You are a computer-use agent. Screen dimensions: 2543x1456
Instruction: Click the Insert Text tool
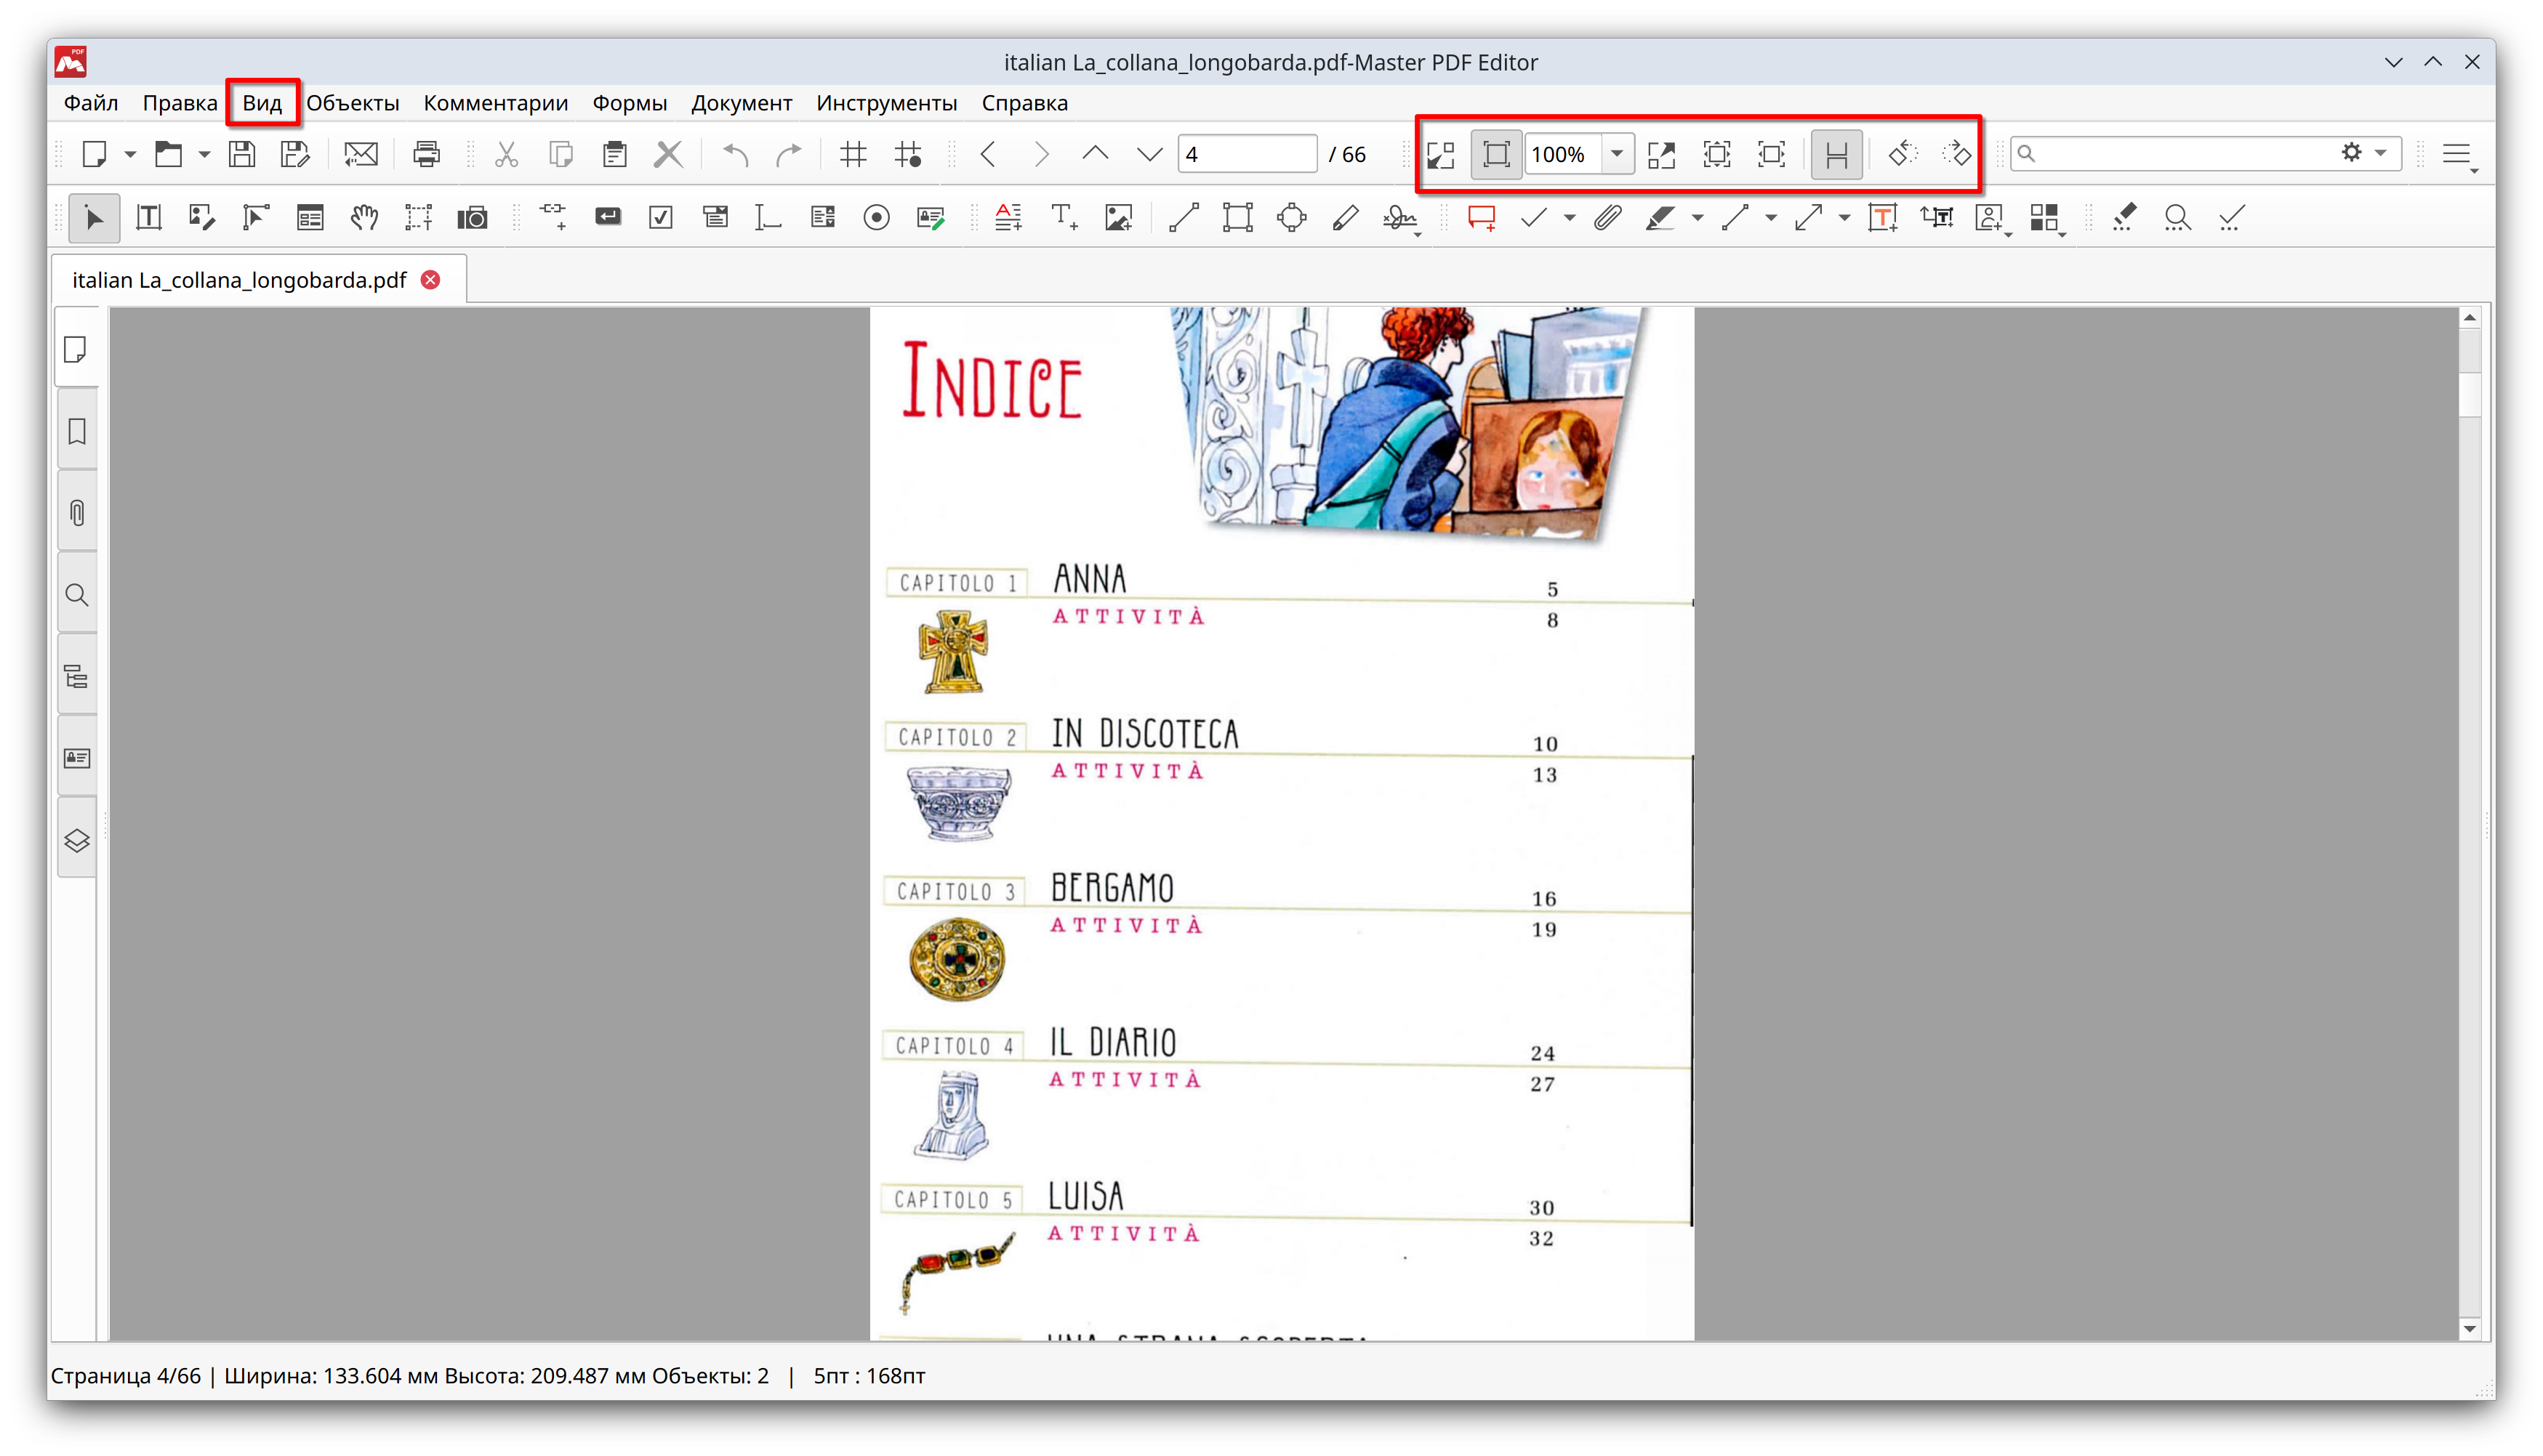[1064, 217]
